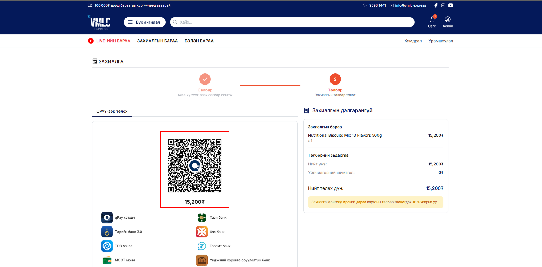Open the YouTube social link
This screenshot has width=542, height=267.
(451, 5)
